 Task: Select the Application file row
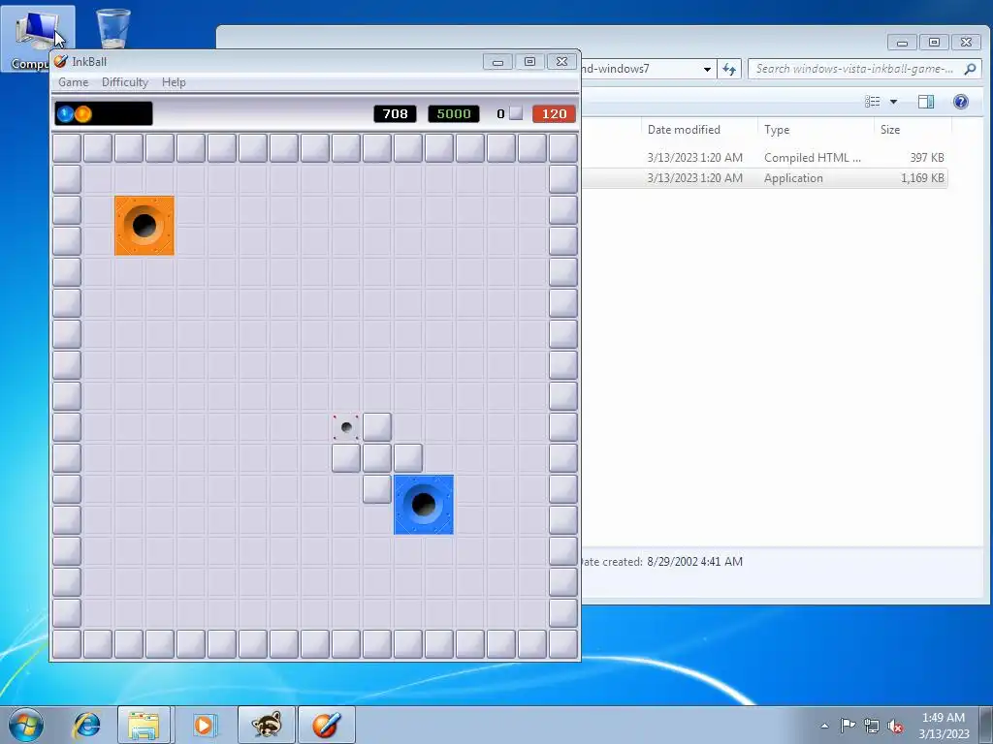tap(764, 178)
